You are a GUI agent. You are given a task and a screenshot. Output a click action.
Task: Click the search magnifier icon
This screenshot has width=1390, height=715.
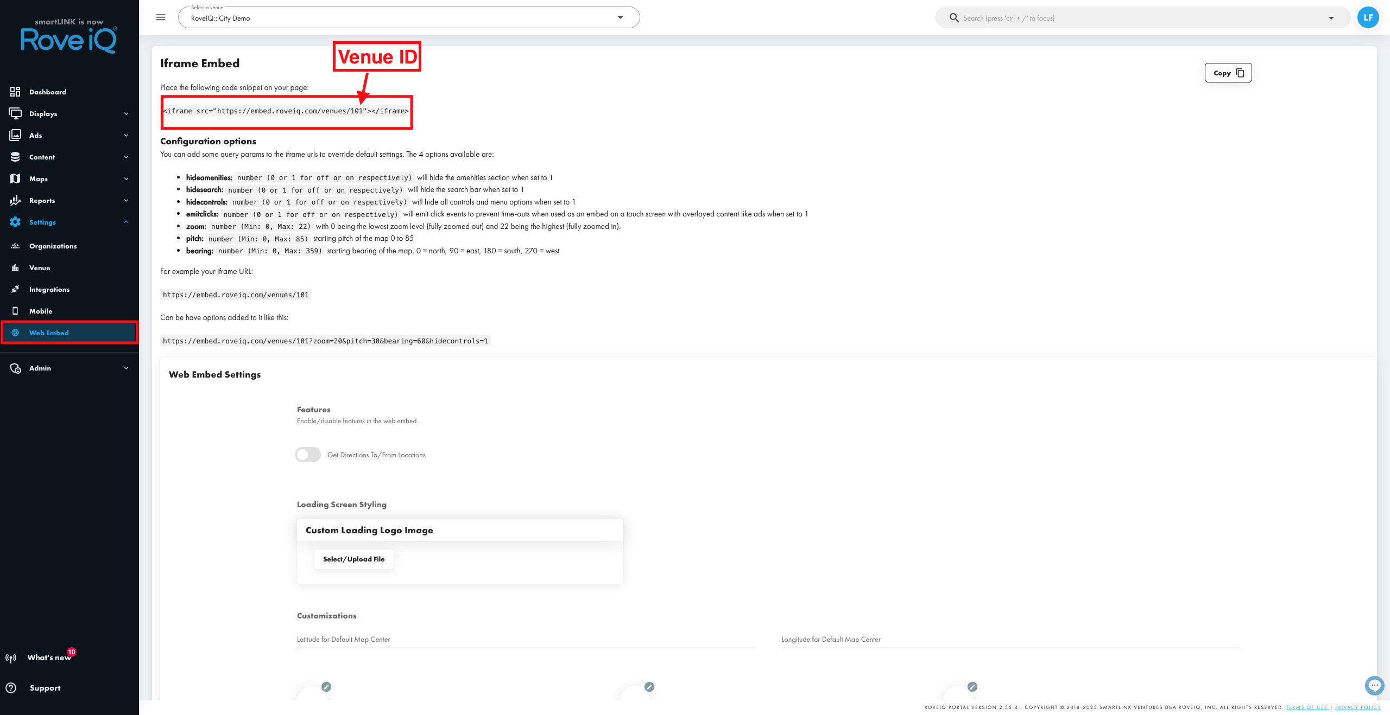pyautogui.click(x=953, y=18)
